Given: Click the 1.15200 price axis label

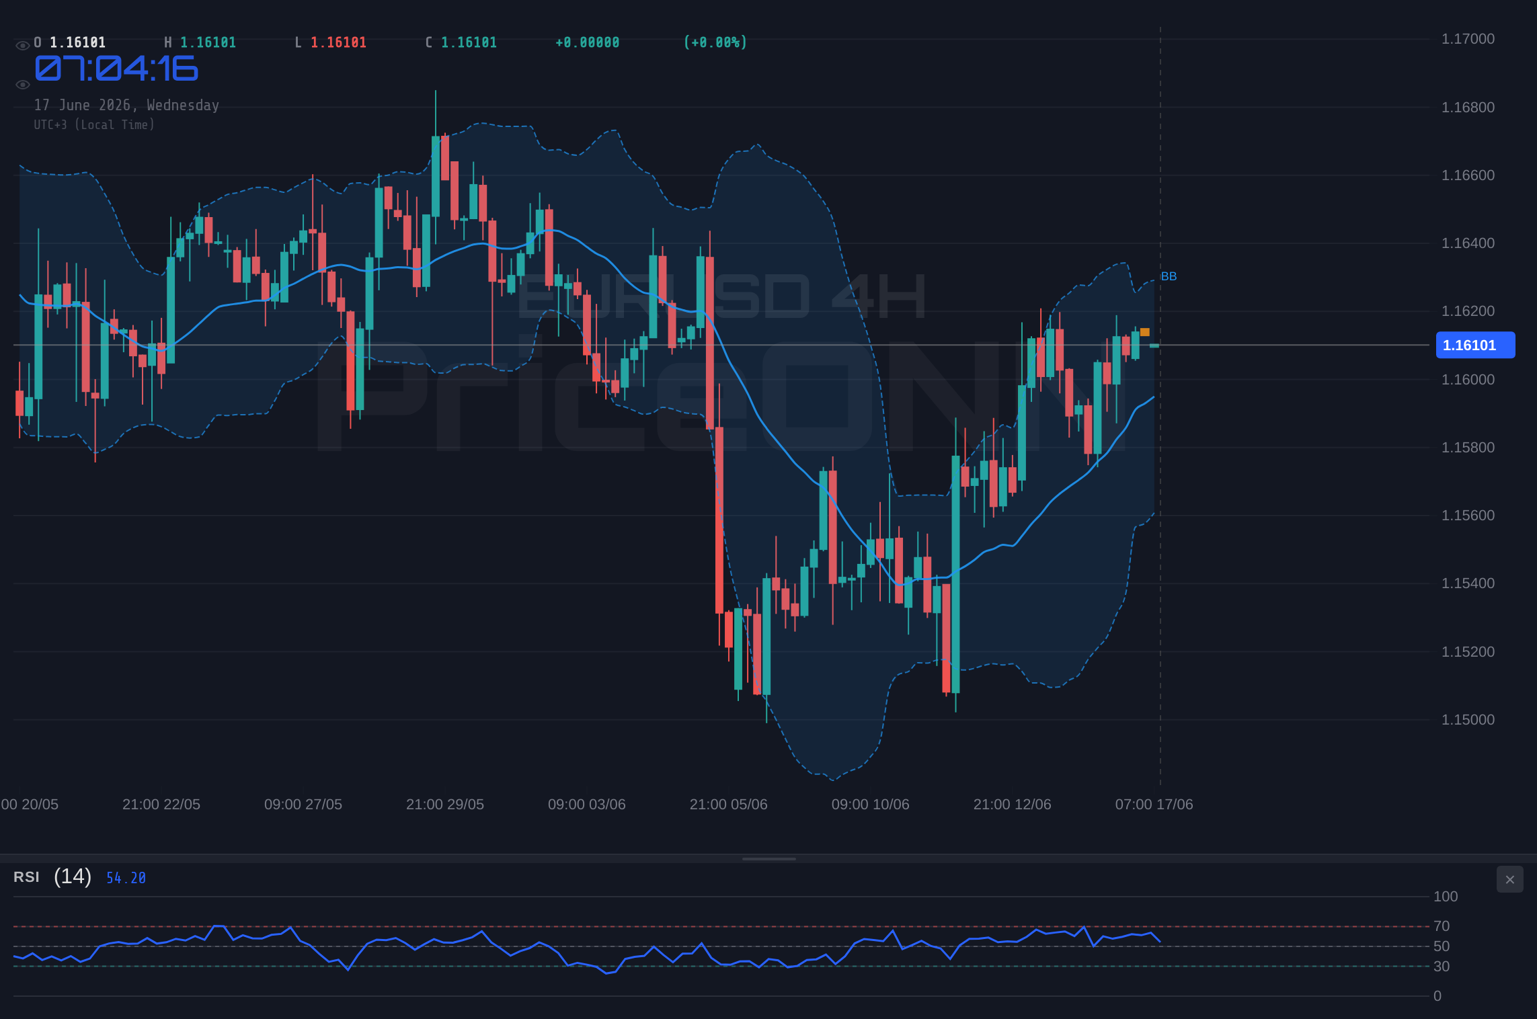Looking at the screenshot, I should (x=1468, y=652).
